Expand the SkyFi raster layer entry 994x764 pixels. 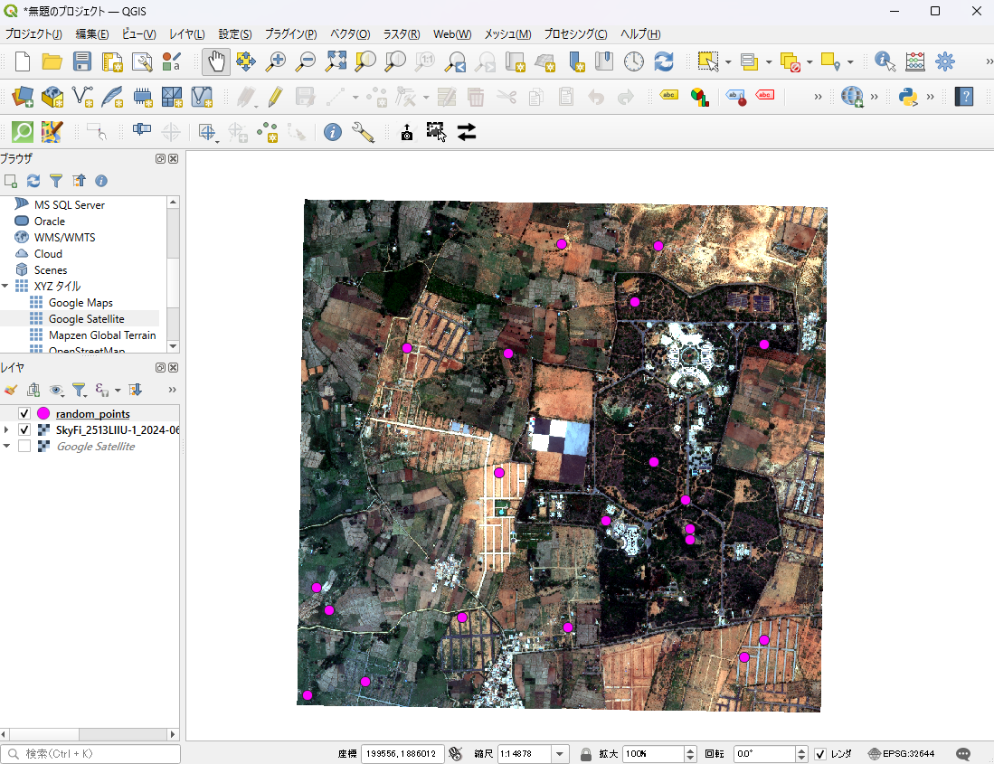coord(7,430)
